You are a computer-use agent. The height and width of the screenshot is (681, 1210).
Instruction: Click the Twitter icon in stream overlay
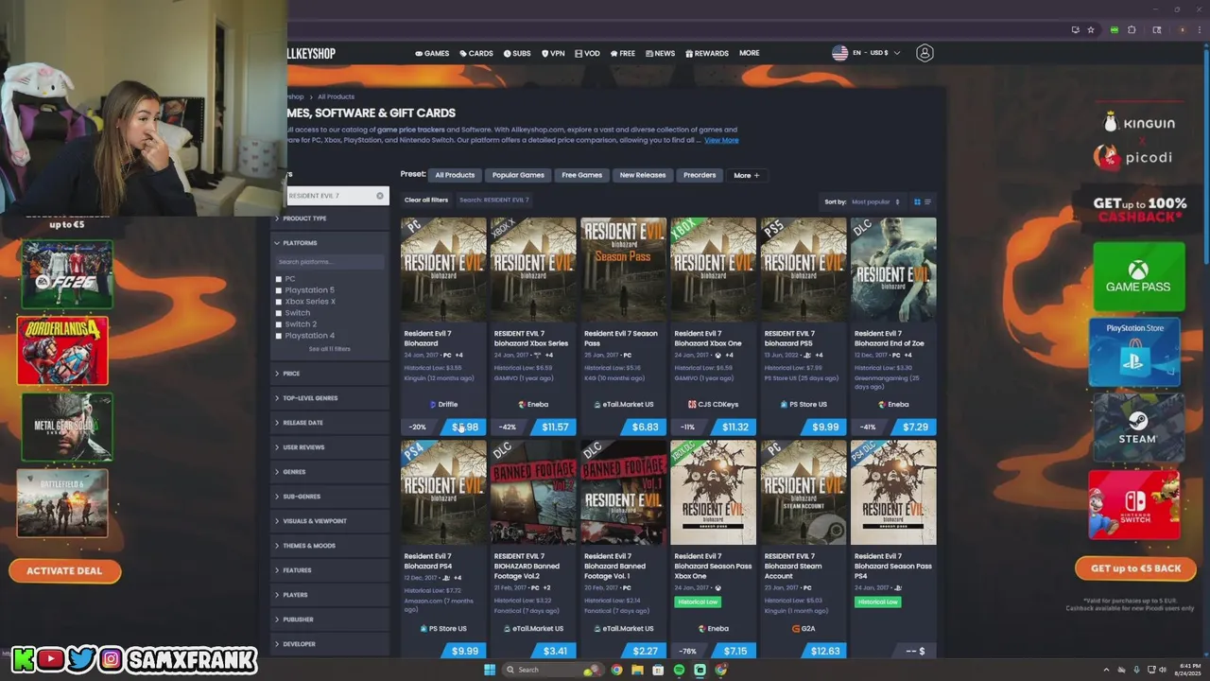pyautogui.click(x=81, y=659)
